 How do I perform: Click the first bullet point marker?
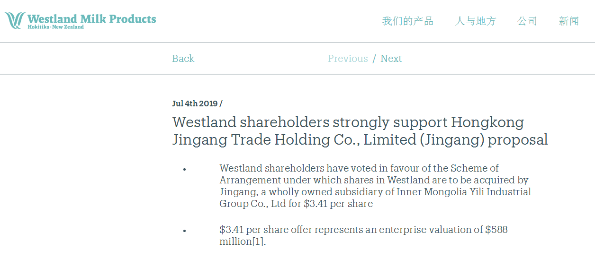[185, 169]
